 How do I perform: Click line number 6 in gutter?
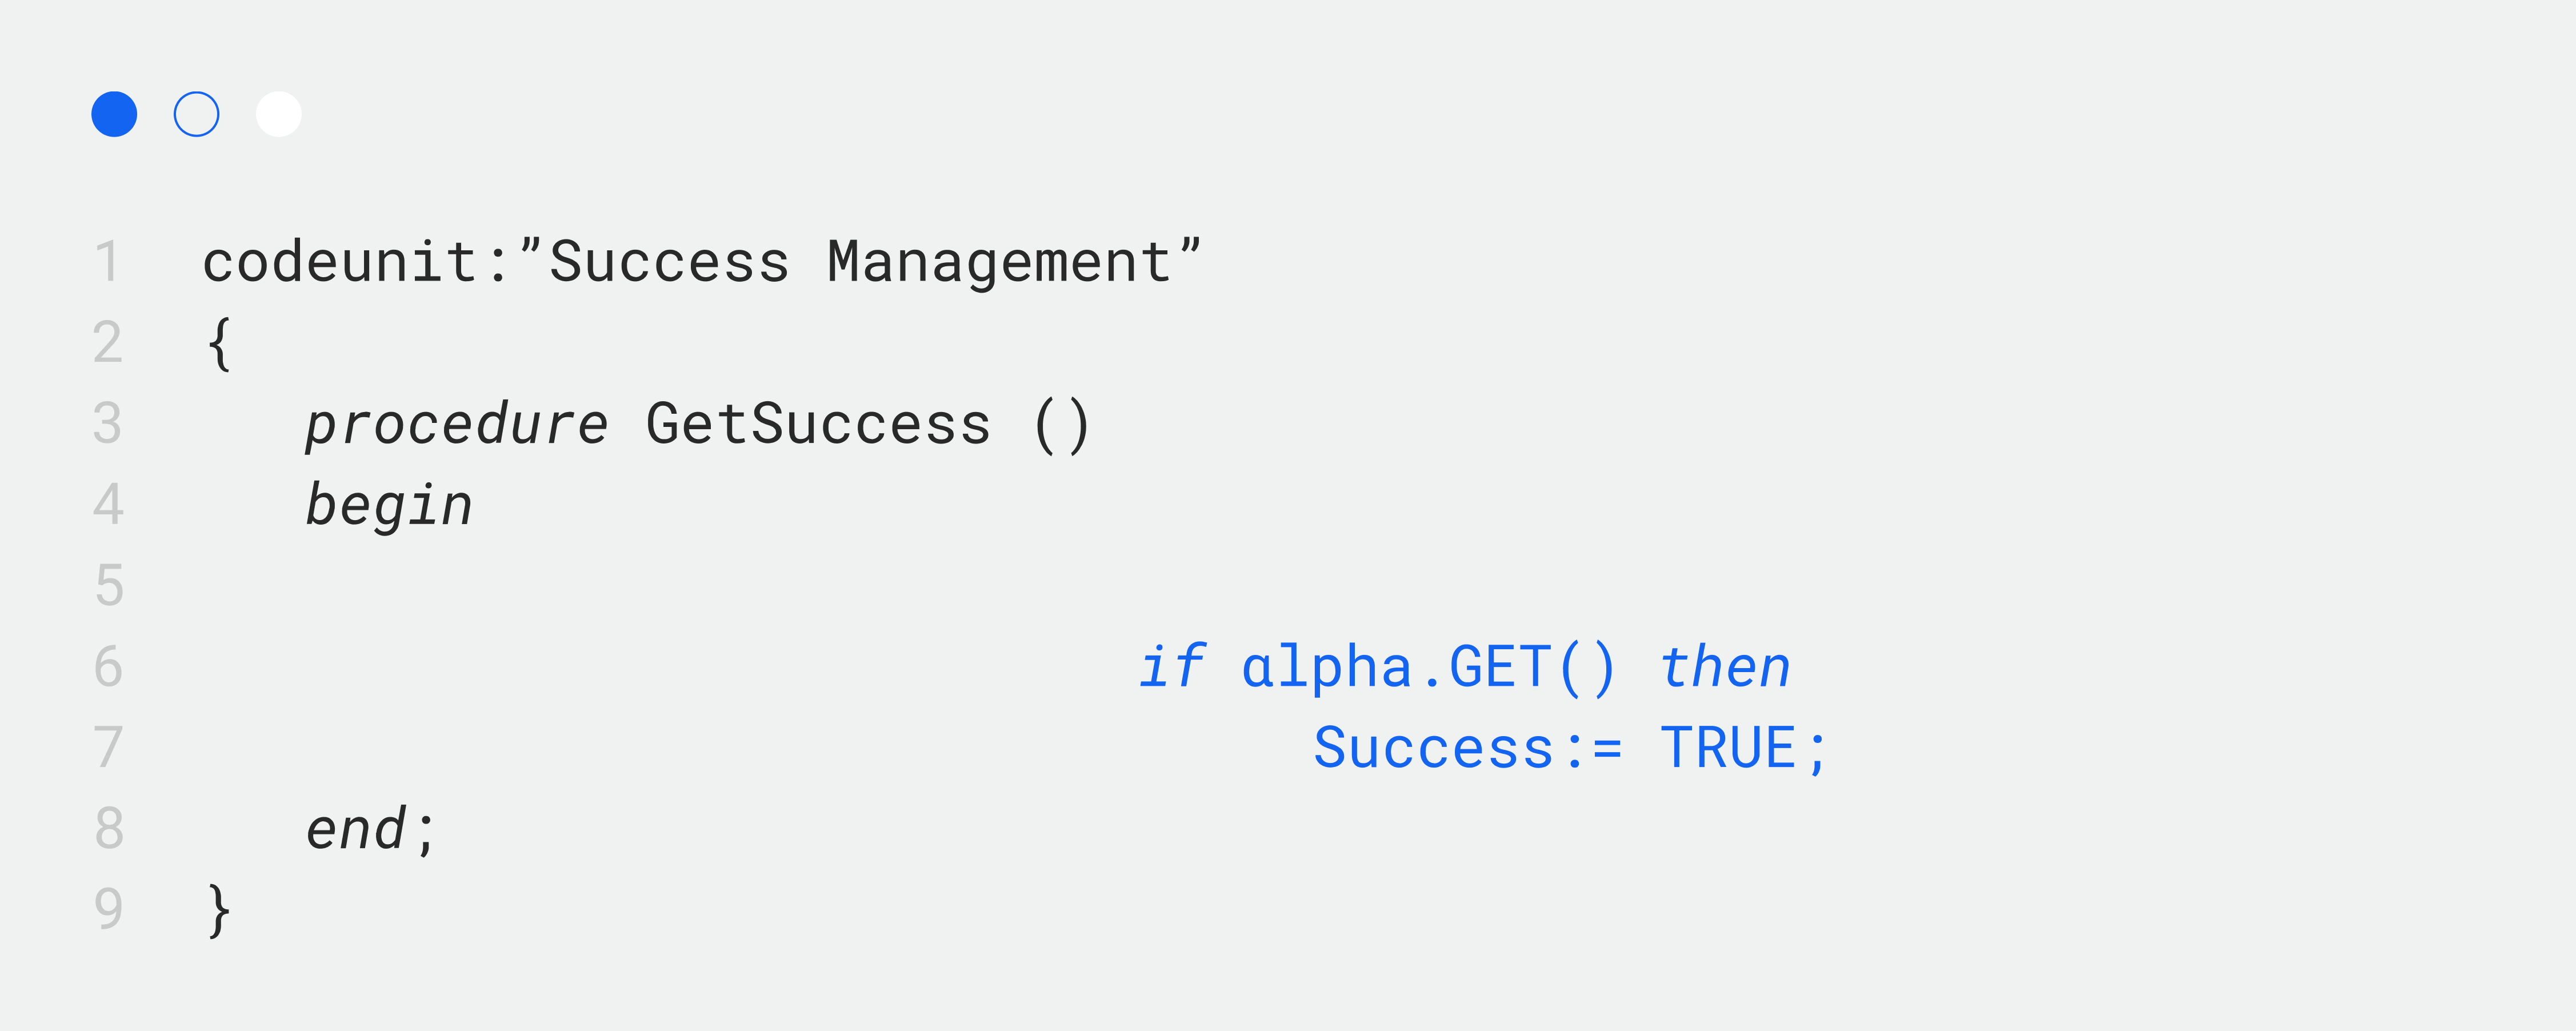(x=108, y=666)
